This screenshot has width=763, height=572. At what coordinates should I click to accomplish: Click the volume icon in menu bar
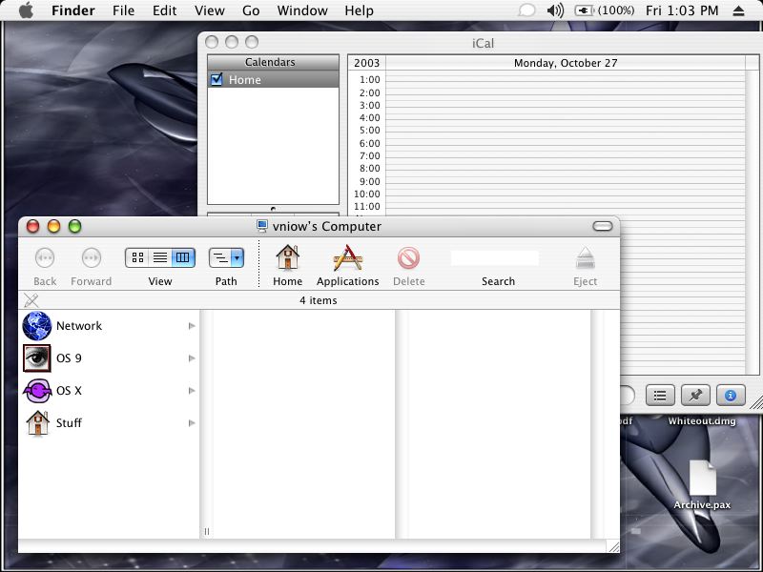coord(555,10)
